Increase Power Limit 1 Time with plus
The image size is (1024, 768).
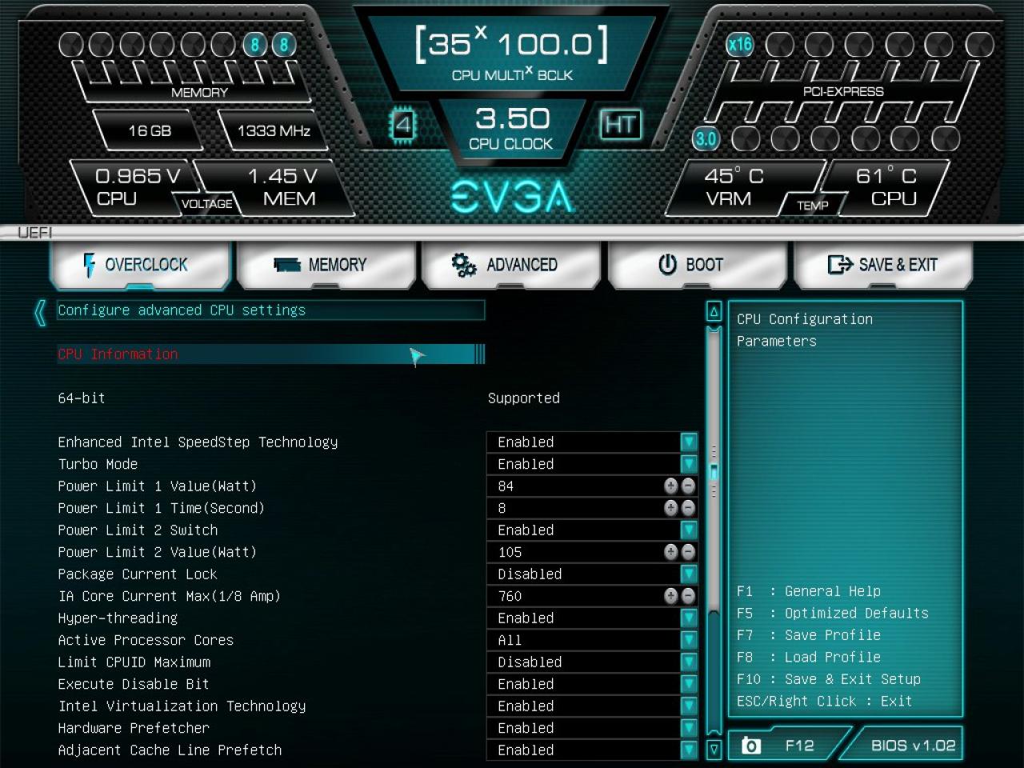coord(671,508)
